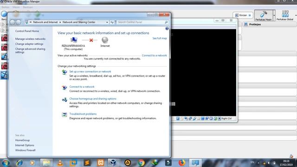Click See full map link
297x167 pixels.
(160, 38)
